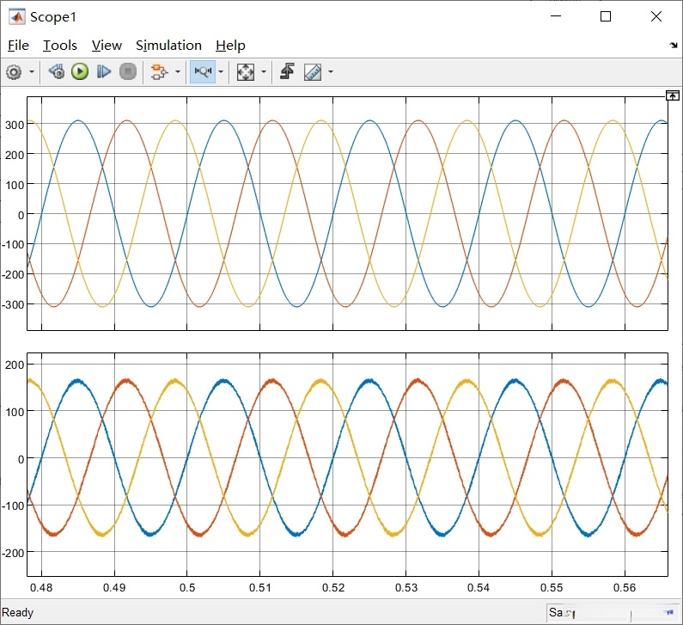Open the Help menu
Viewport: 683px width, 625px height.
pos(230,46)
